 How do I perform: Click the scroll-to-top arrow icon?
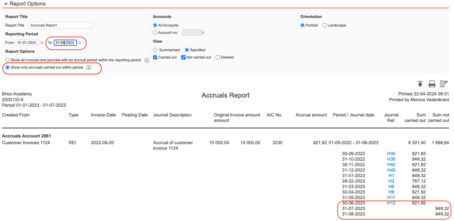coord(420,84)
